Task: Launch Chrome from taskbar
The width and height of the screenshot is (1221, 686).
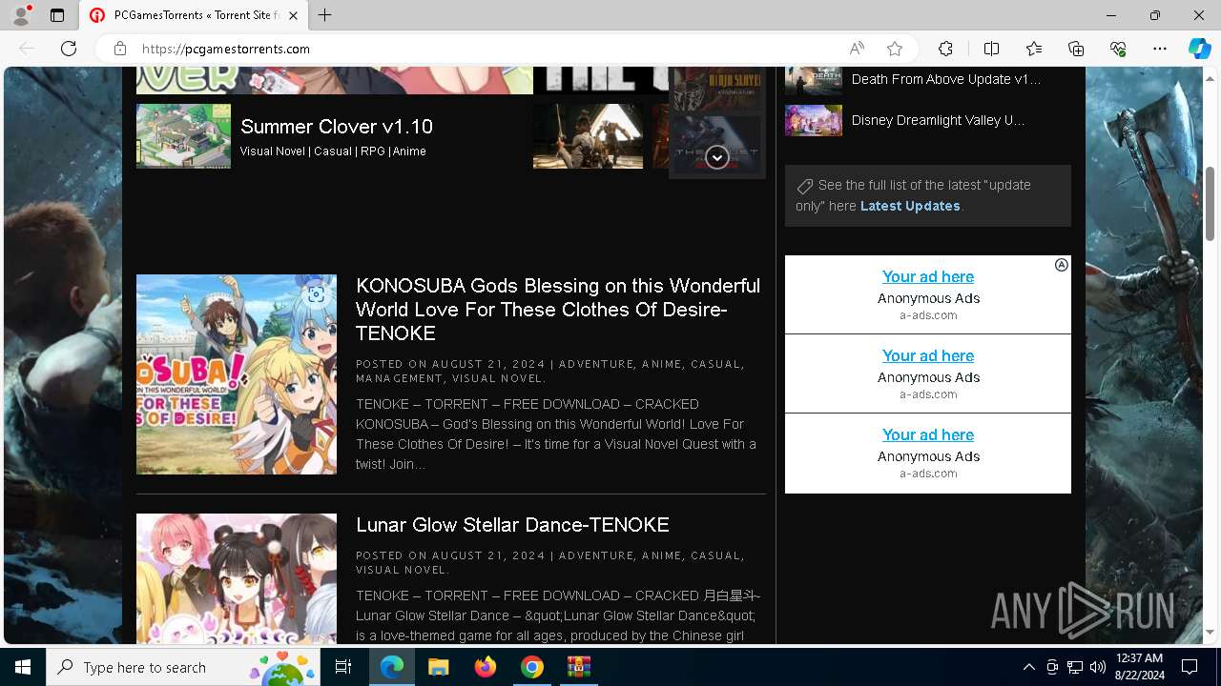Action: [x=532, y=667]
